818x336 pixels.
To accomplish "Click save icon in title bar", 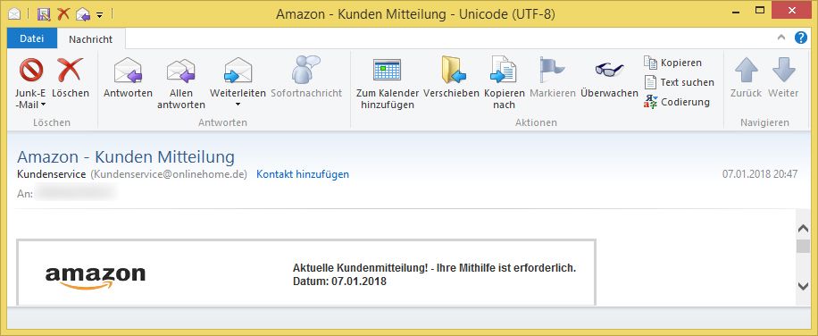I will point(44,14).
